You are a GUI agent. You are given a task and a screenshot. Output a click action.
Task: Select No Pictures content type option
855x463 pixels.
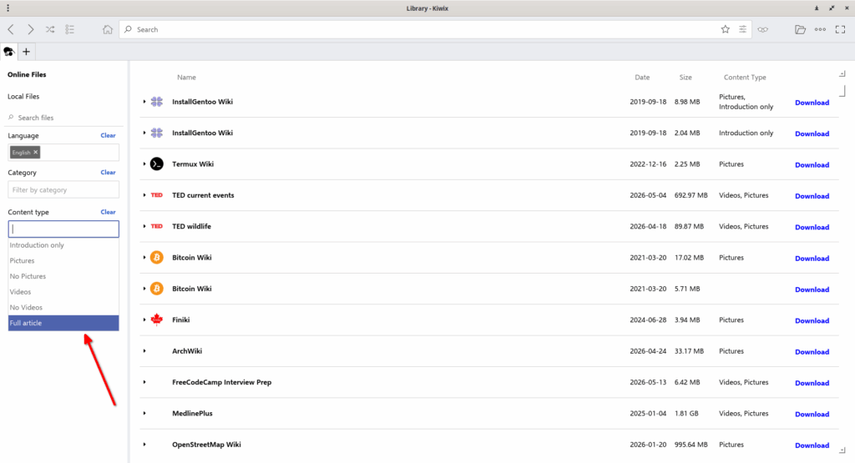tap(63, 276)
